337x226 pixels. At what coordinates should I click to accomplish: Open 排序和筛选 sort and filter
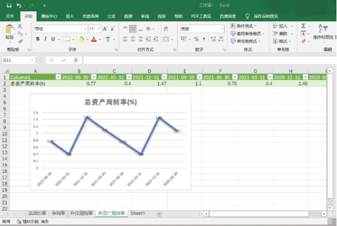pos(323,32)
